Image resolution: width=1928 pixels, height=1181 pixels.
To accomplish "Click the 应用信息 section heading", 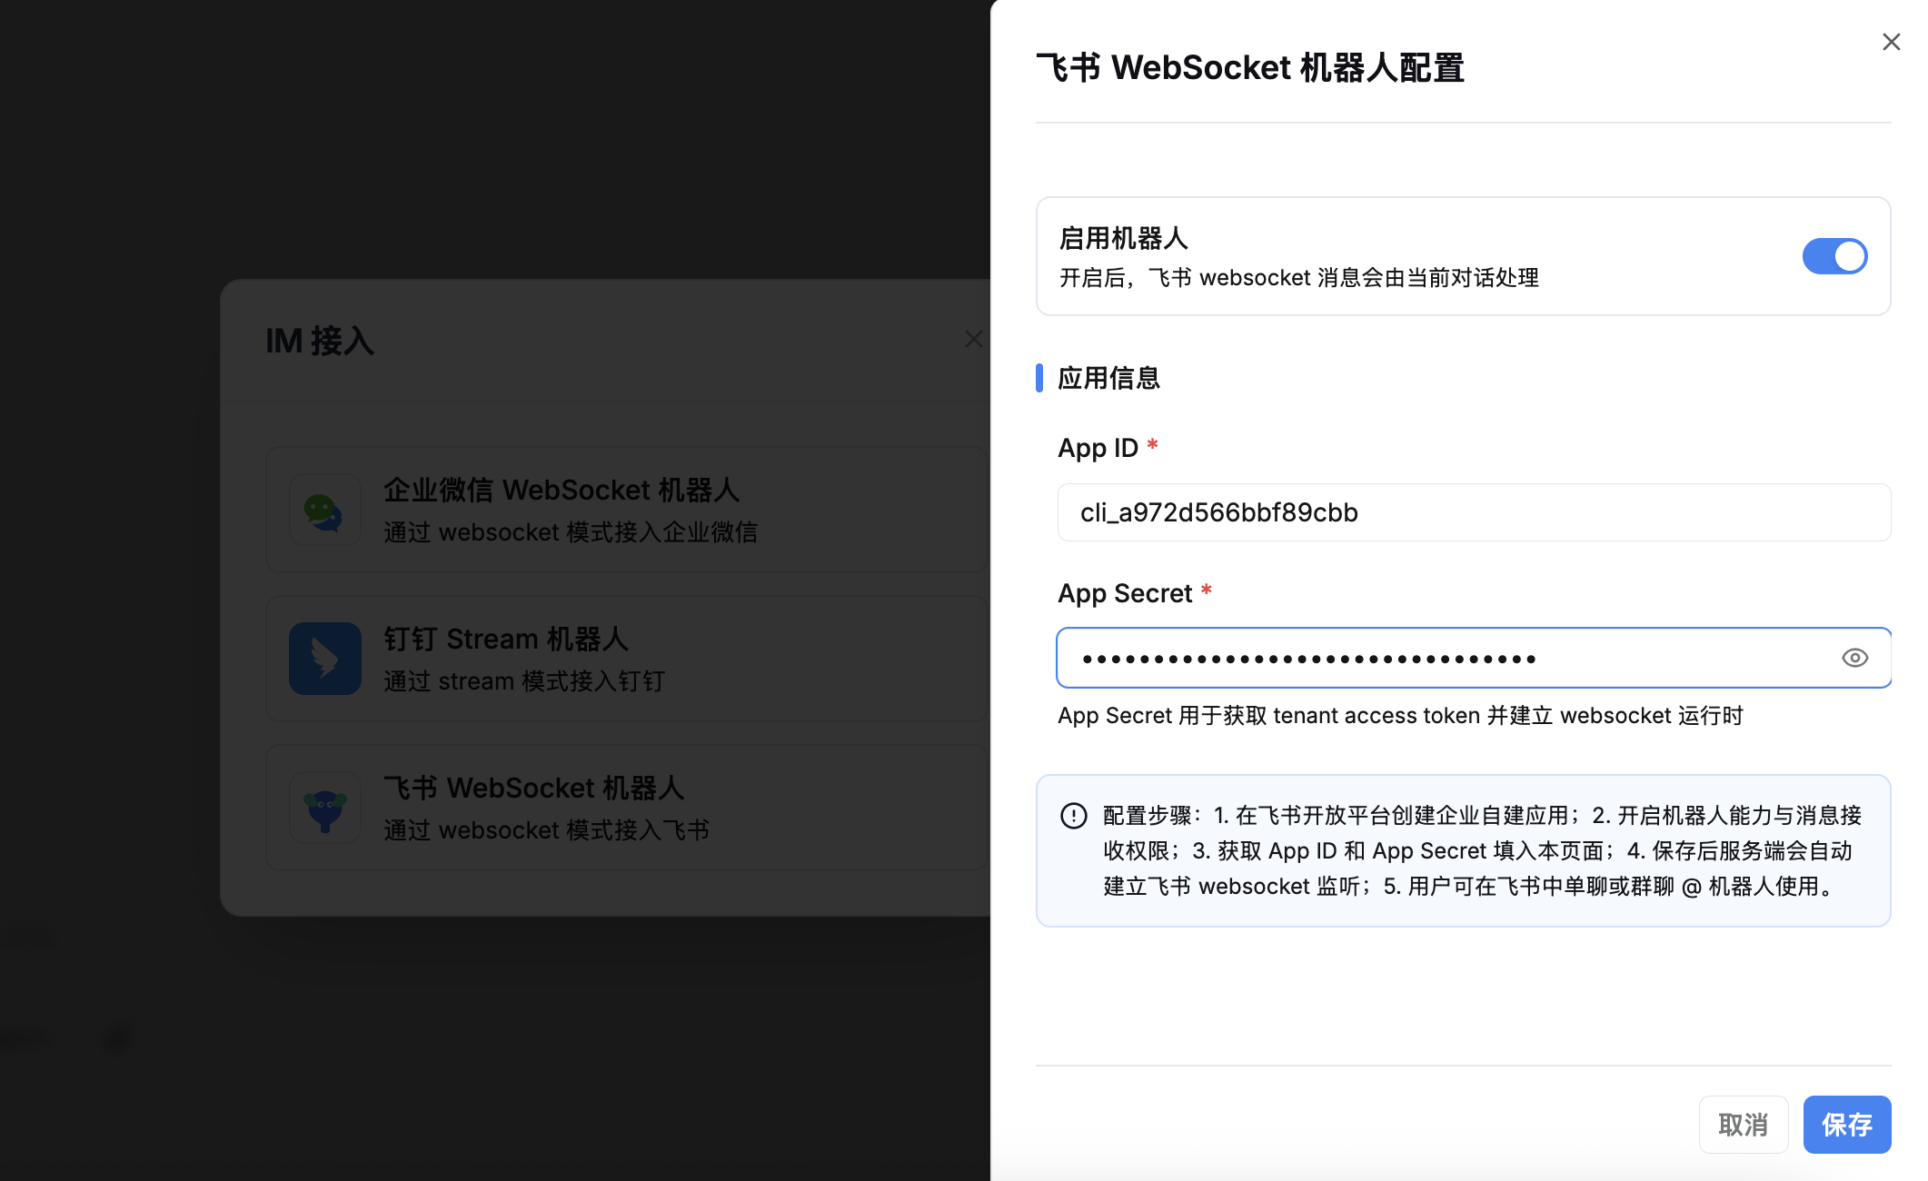I will tap(1108, 378).
